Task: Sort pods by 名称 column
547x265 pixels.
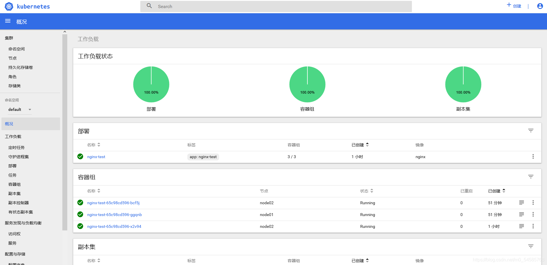Action: pyautogui.click(x=94, y=191)
